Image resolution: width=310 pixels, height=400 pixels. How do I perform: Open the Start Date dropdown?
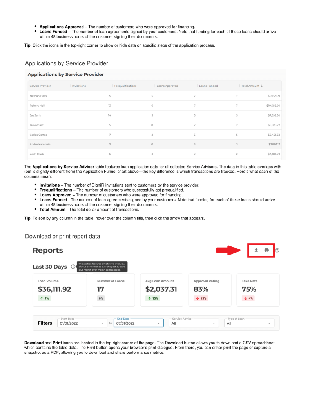pos(102,323)
